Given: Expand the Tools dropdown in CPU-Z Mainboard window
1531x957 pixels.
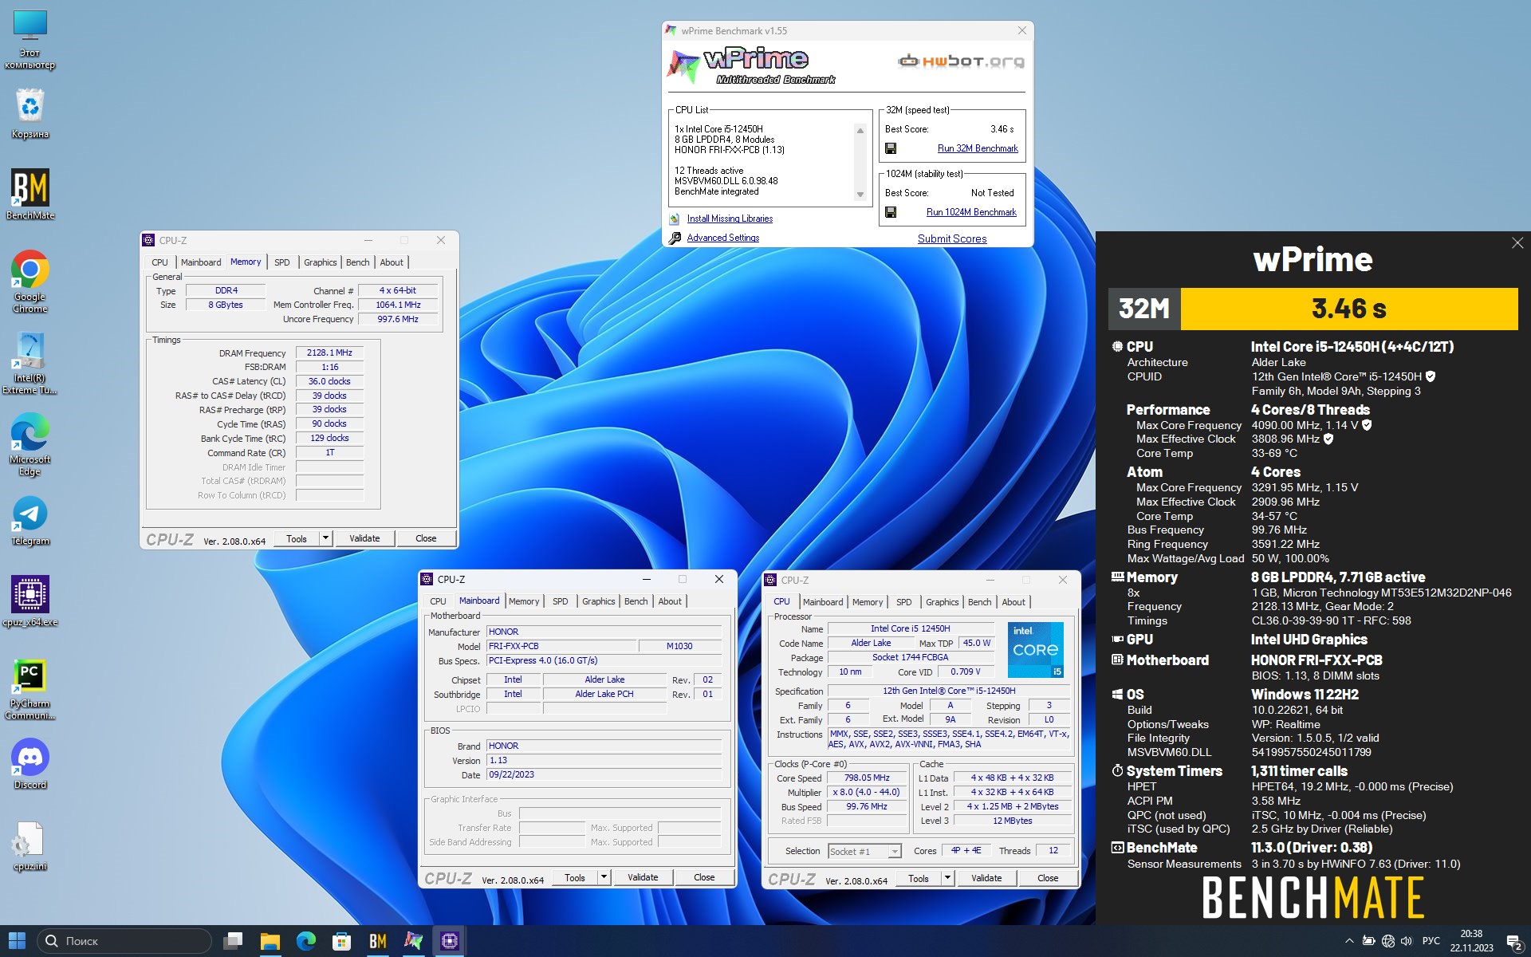Looking at the screenshot, I should click(604, 877).
